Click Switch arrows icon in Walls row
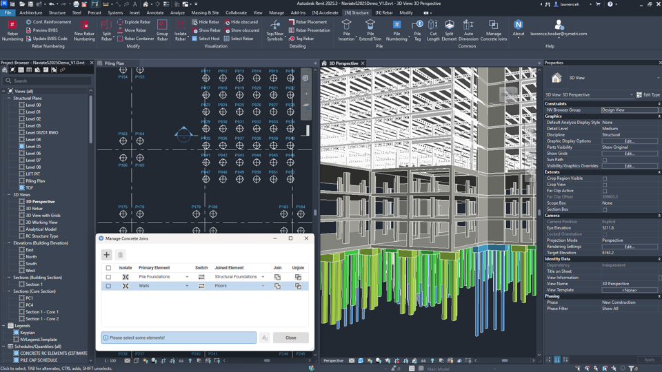 click(201, 286)
